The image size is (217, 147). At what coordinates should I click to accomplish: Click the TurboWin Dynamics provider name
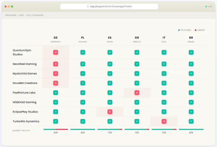tap(26, 121)
